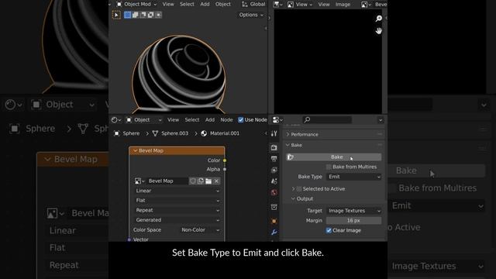Click the invert-selection mode icon
Viewport: 496px width, 279px height.
pos(151,15)
